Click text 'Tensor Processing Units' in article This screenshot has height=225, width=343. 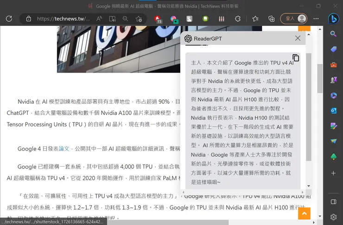[37, 124]
